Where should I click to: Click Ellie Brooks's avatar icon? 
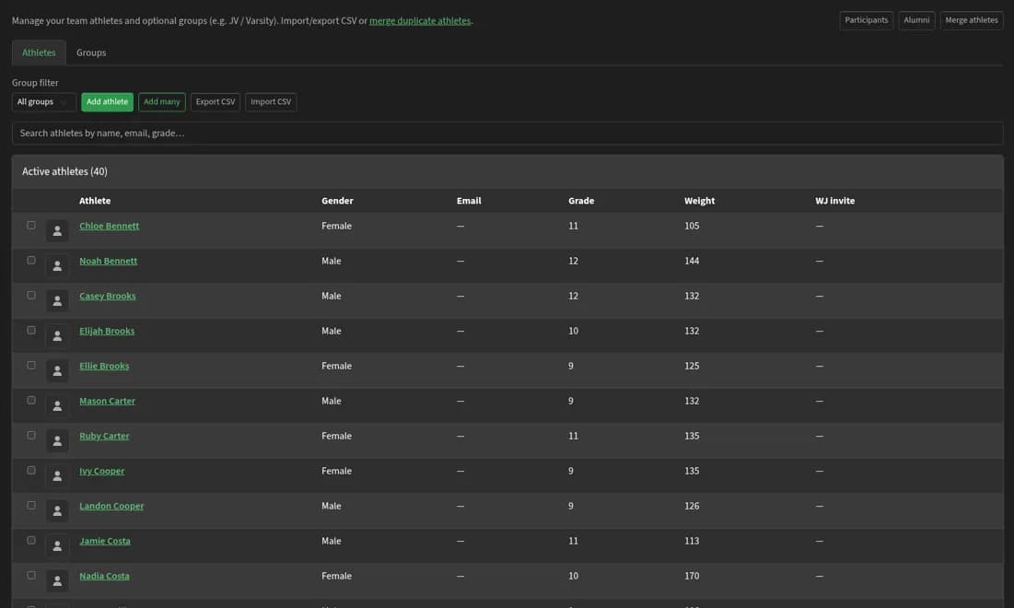click(57, 370)
